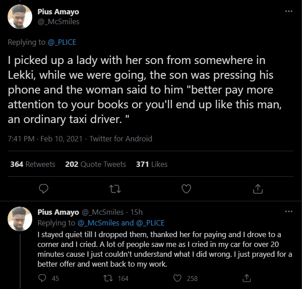The image size is (302, 289).
Task: Open the Twitter for Android source link
Action: 121,139
